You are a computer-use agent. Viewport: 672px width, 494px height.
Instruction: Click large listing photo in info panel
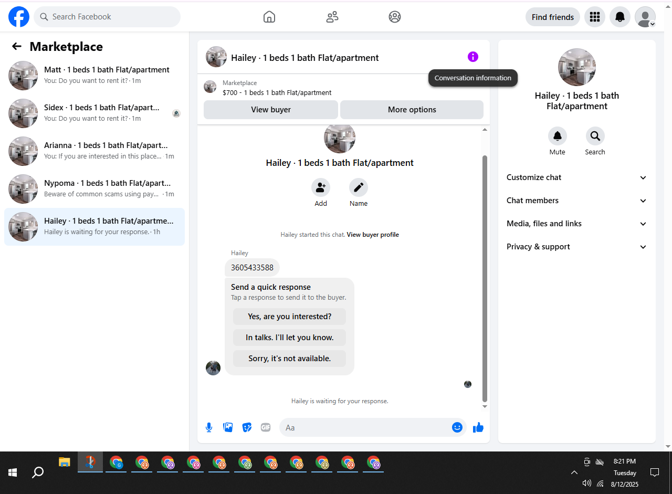point(577,67)
